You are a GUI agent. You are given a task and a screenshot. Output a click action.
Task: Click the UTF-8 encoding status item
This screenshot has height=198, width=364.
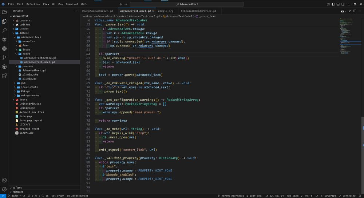309,196
